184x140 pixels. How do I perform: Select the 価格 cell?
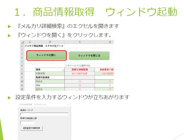50,85
